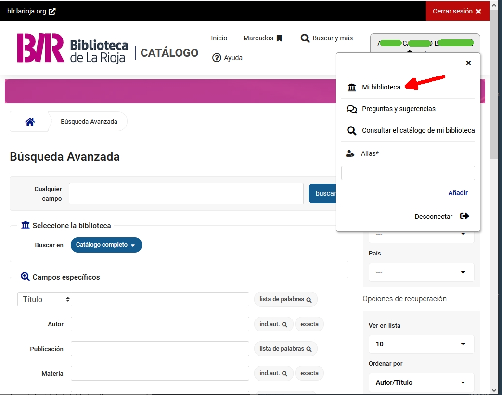This screenshot has height=395, width=502.
Task: Close the user menu popup with X
Action: click(468, 63)
